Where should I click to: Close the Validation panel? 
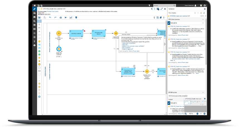[x=205, y=9]
